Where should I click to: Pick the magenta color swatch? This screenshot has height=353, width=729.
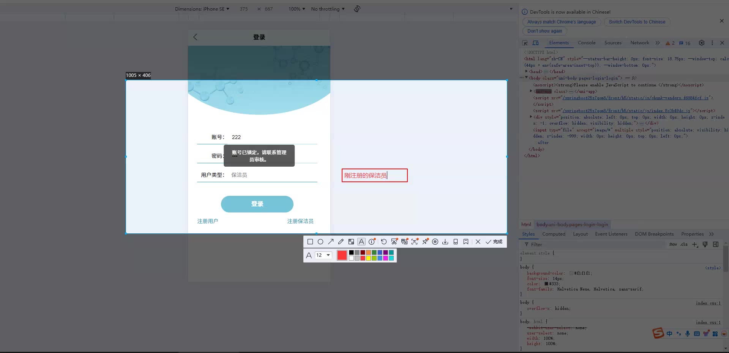(x=385, y=258)
